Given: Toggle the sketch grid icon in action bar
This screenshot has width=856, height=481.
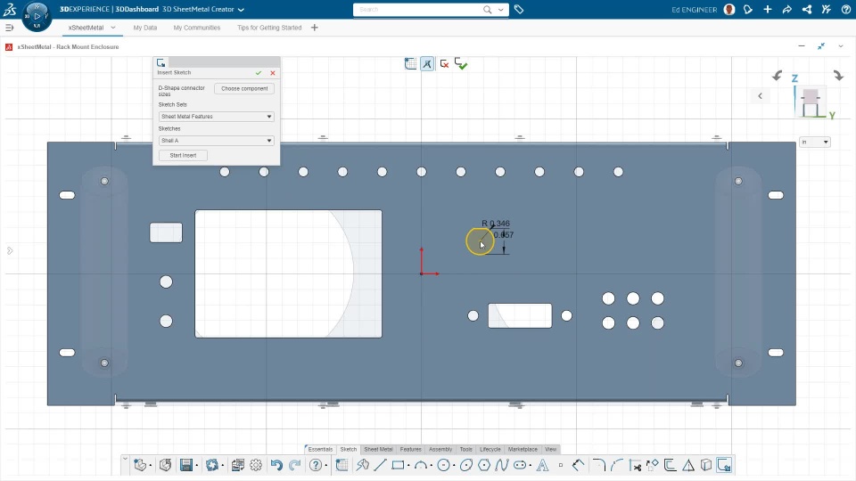Looking at the screenshot, I should click(x=342, y=465).
